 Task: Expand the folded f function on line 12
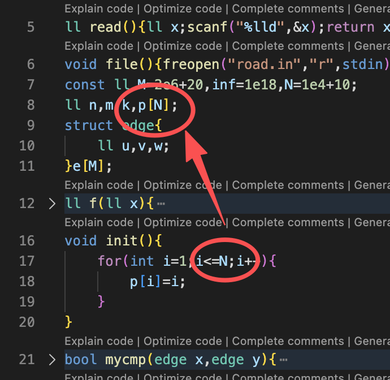pos(53,204)
